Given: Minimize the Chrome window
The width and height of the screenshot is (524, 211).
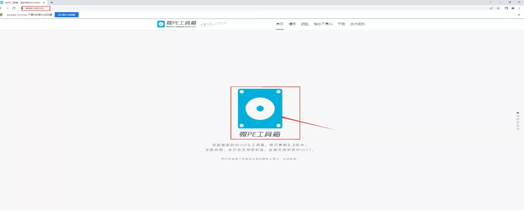Looking at the screenshot, I should click(x=500, y=2).
